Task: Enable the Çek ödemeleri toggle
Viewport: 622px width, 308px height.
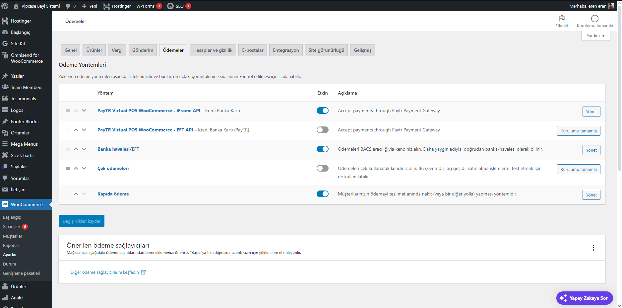Action: click(x=323, y=168)
